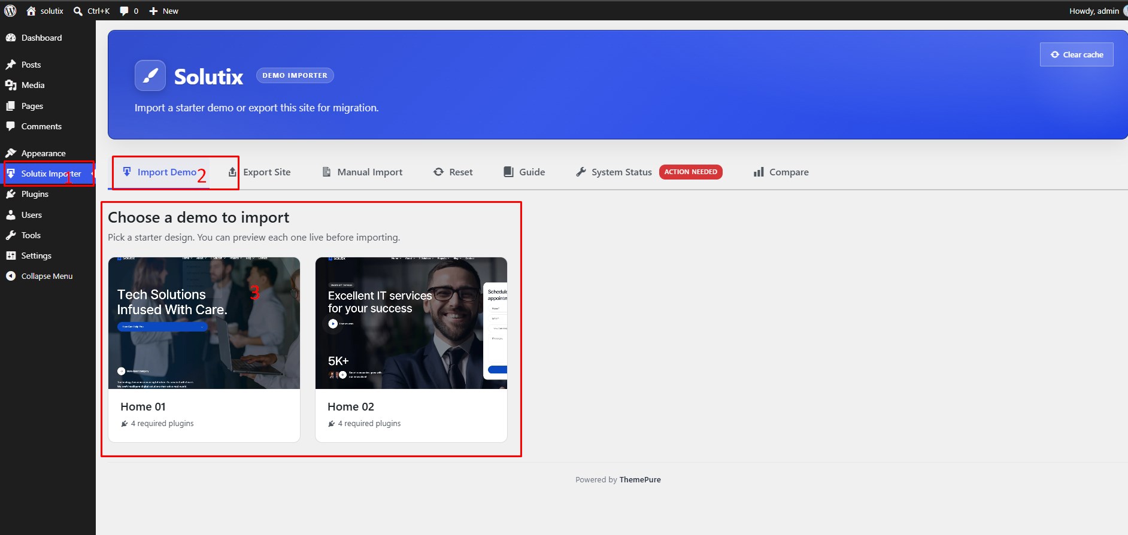Click the ACTION NEEDED badge
Screen dimensions: 1128x535
click(x=691, y=172)
